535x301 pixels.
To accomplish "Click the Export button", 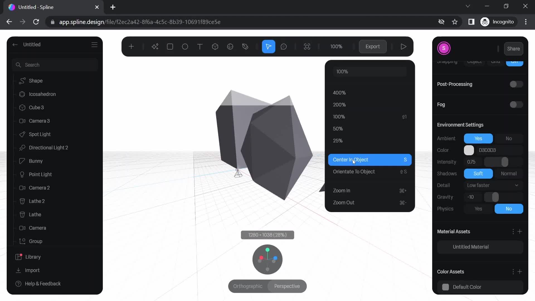I will coord(372,46).
